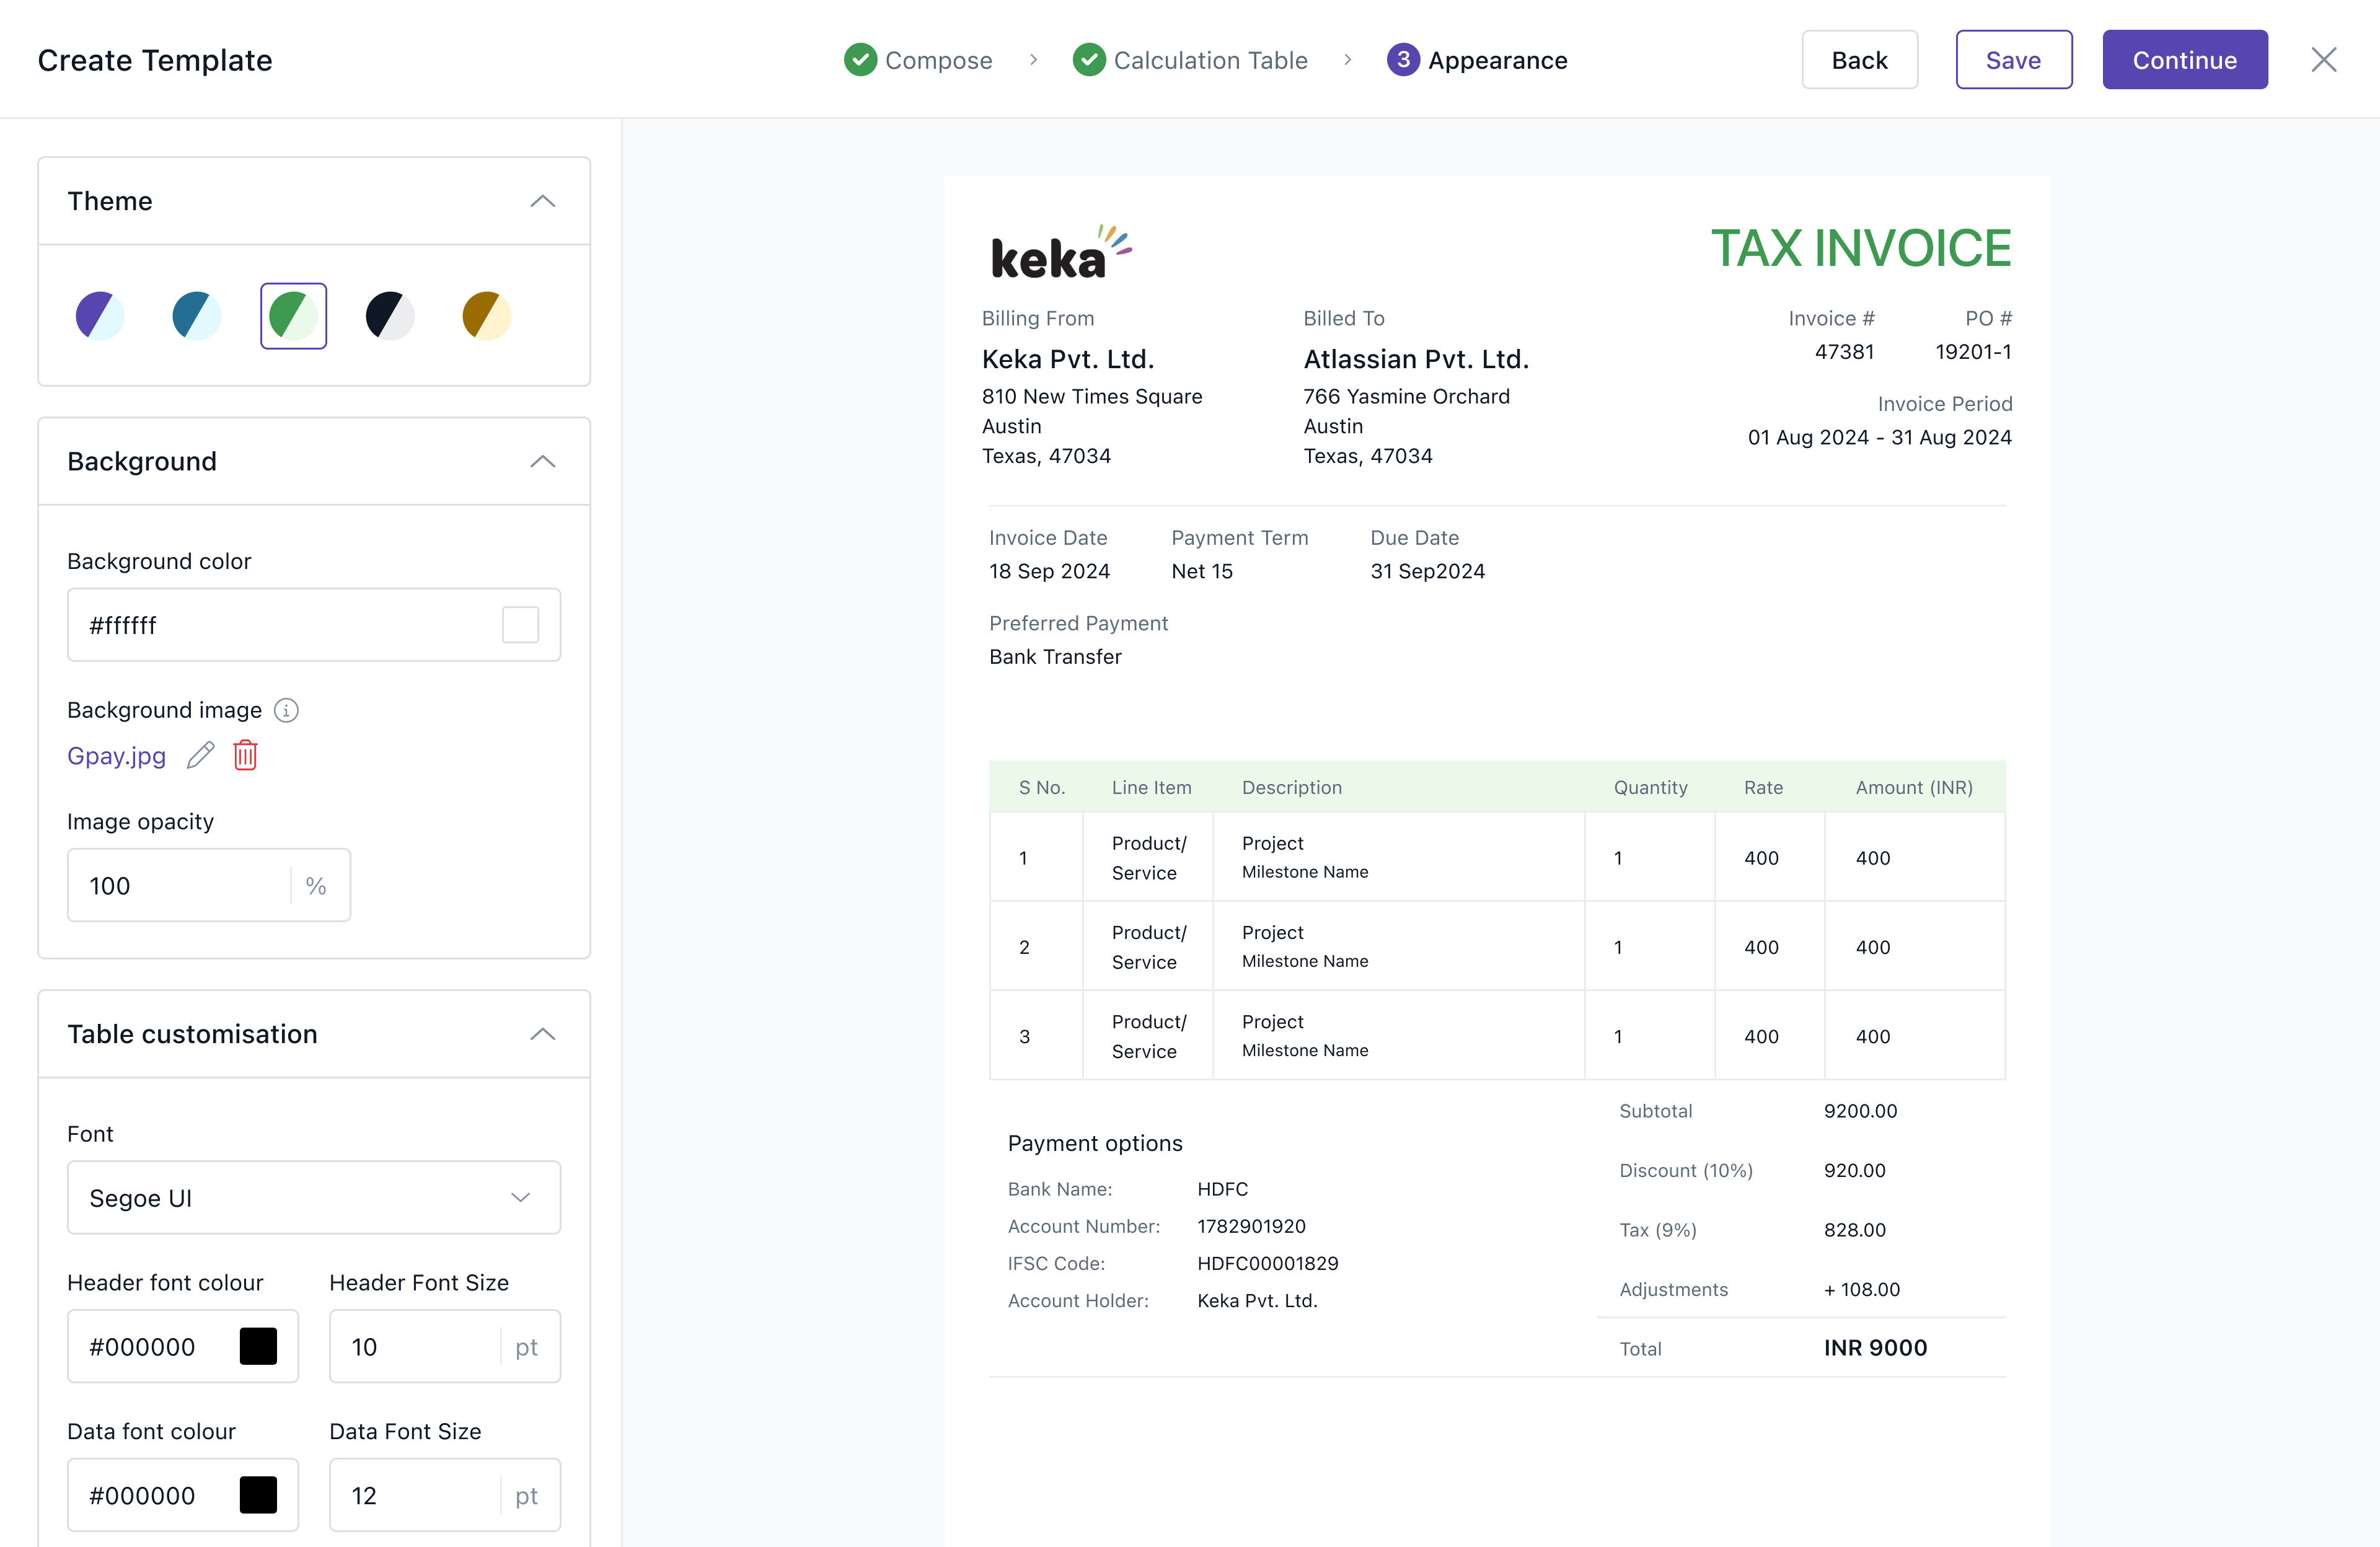Click the 'Create Template' page title

tap(155, 60)
